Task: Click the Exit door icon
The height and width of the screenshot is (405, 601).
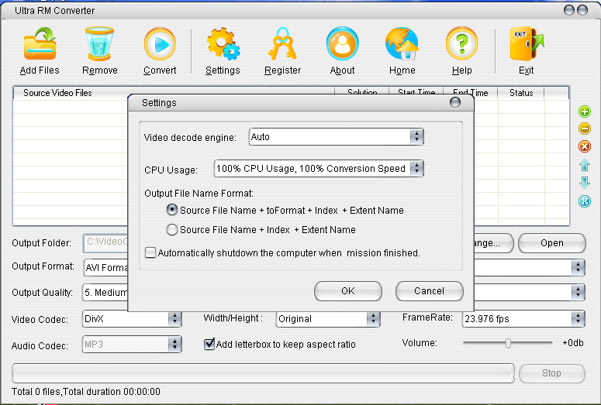Action: click(x=526, y=45)
